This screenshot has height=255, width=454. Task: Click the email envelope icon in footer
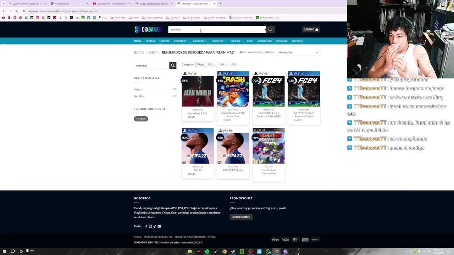[159, 226]
